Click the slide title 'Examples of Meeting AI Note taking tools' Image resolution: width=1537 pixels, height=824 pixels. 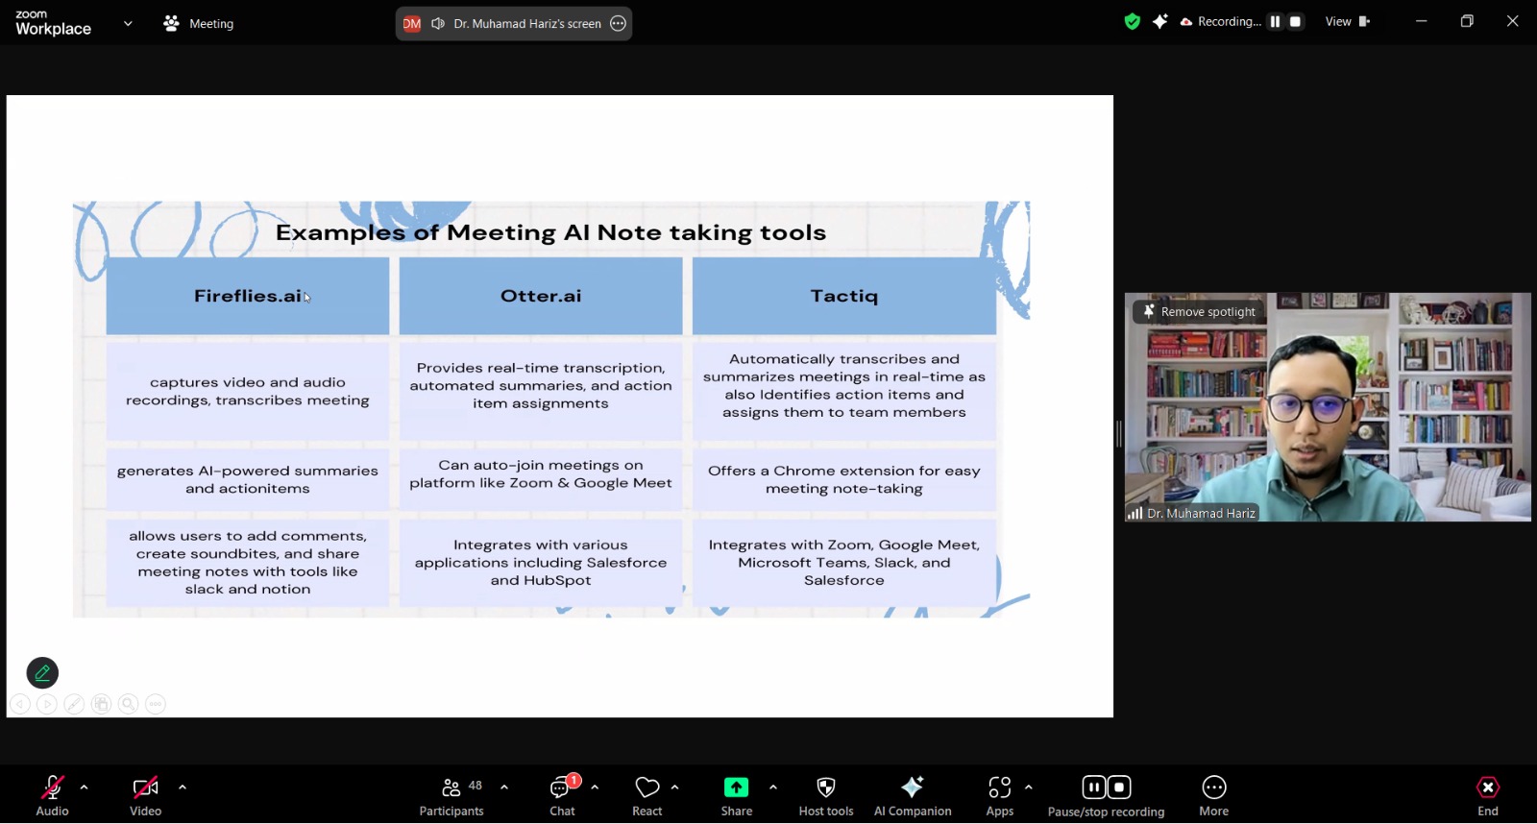pos(550,232)
